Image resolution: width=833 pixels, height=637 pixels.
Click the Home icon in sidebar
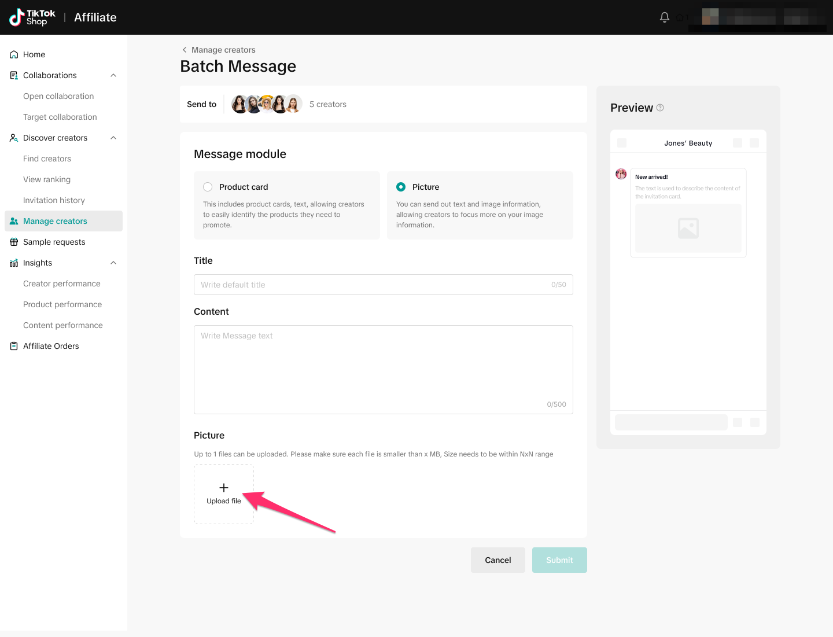(x=14, y=54)
